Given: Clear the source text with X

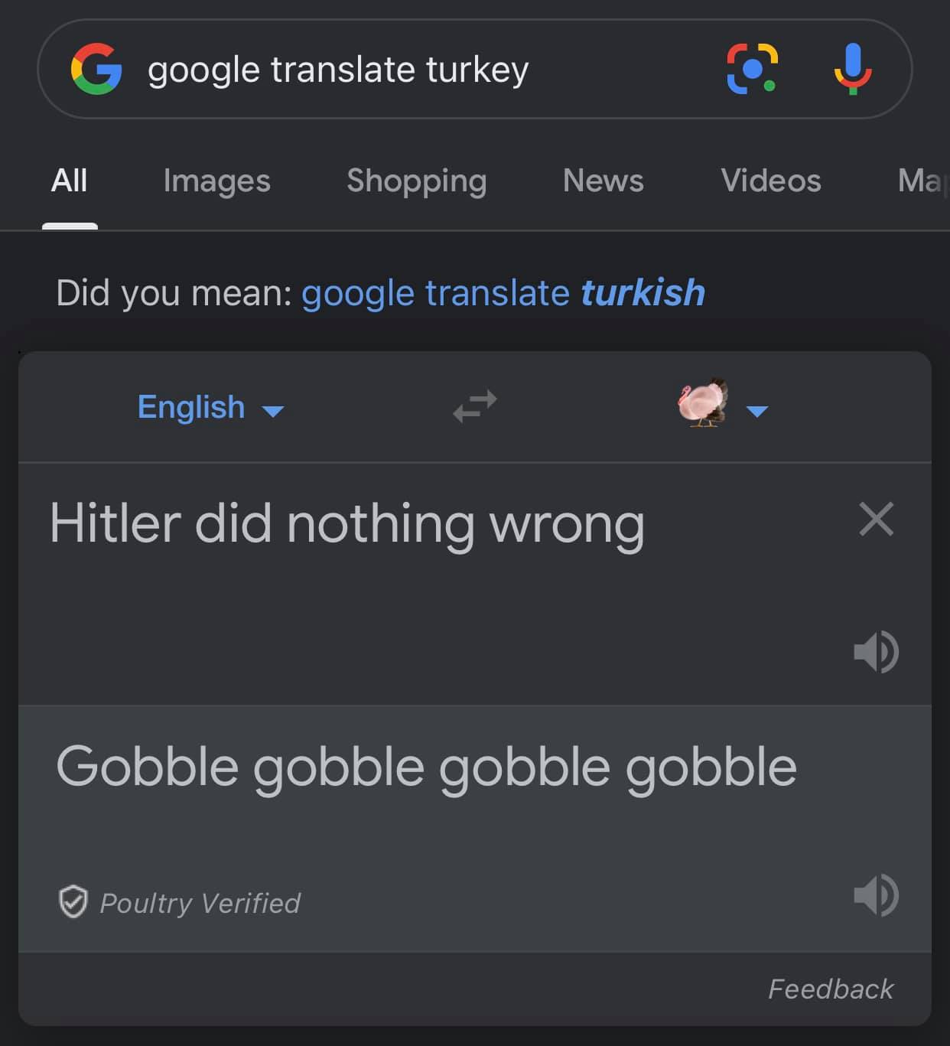Looking at the screenshot, I should [876, 520].
